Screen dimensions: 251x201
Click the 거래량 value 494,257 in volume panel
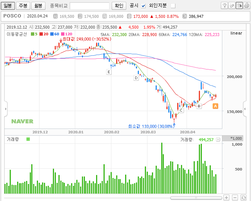point(206,140)
